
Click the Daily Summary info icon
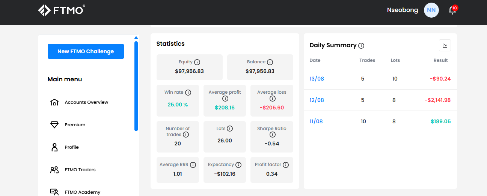click(361, 46)
